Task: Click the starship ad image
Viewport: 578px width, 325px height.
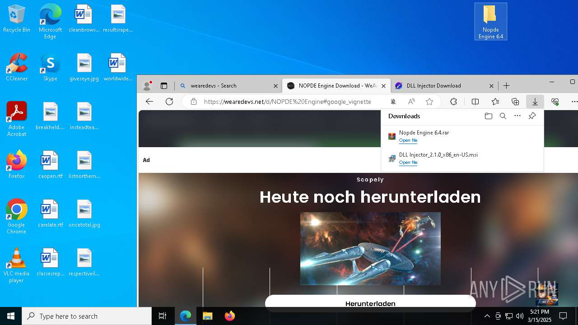Action: tap(370, 249)
